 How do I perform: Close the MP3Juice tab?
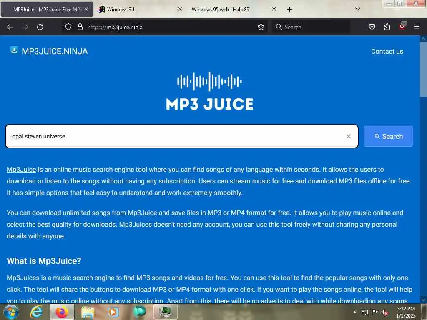pyautogui.click(x=86, y=9)
